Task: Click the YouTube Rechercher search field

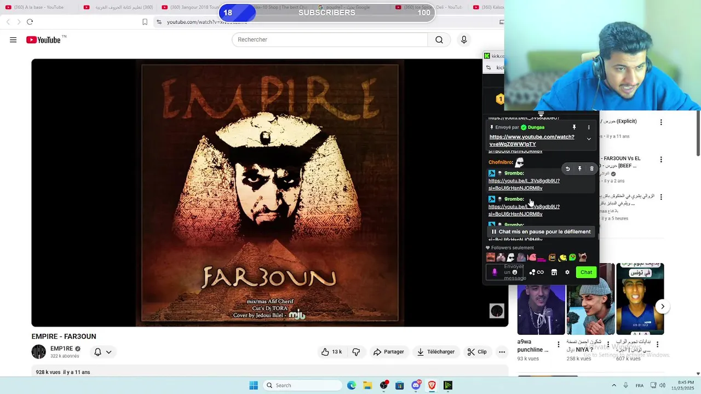Action: coord(330,40)
